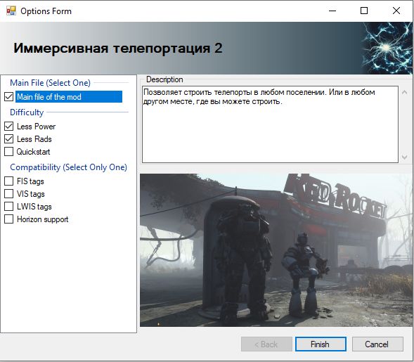Click the Red Rocket preview image
This screenshot has height=362, width=414.
276,250
